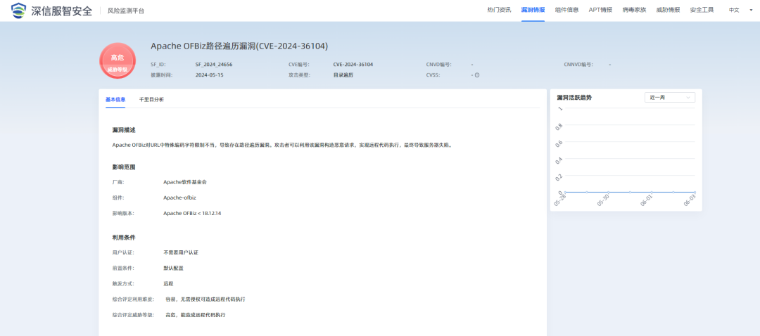Select the component Apache-ofbiz

click(179, 198)
